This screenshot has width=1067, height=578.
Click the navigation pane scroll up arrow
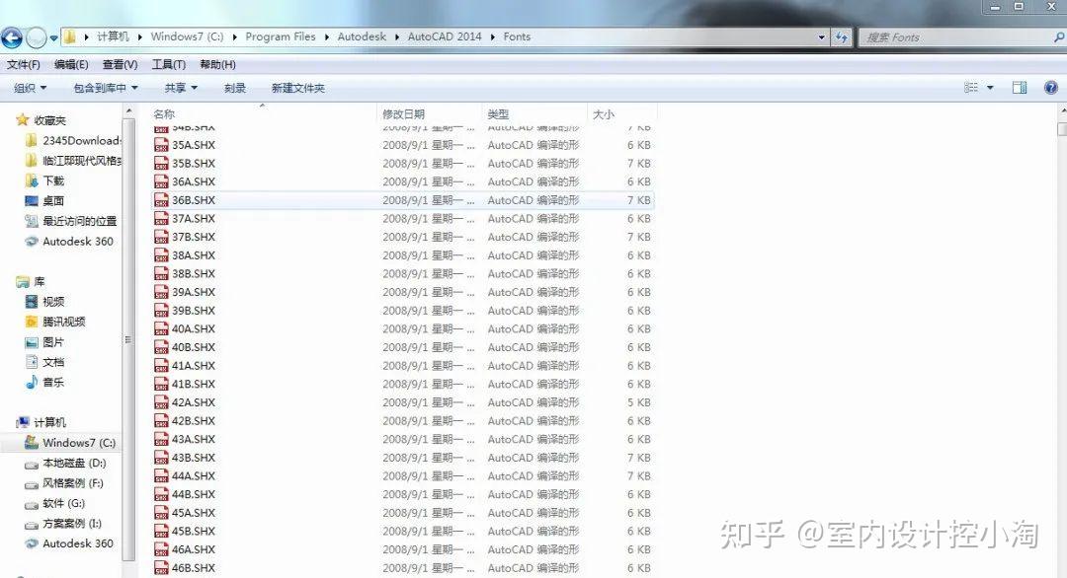tap(129, 110)
